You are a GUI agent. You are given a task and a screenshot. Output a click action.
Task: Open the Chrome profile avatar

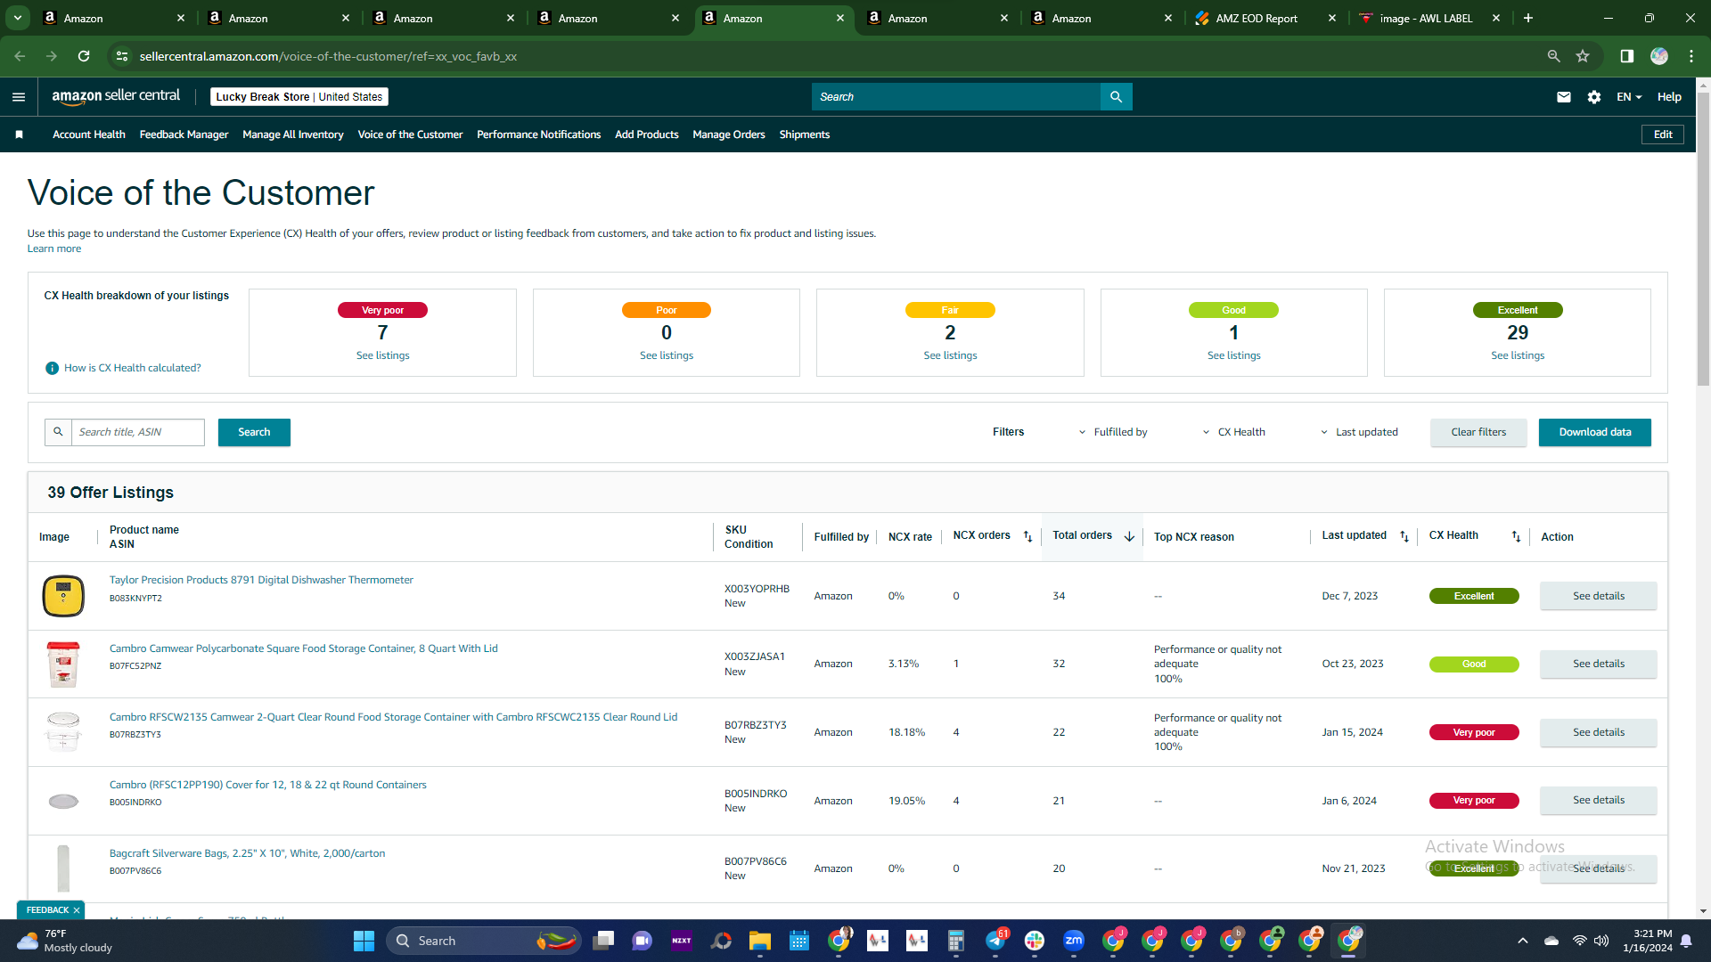tap(1659, 56)
